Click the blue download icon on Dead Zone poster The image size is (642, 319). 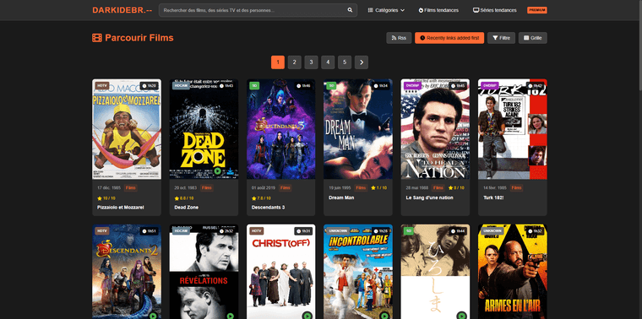click(x=231, y=171)
